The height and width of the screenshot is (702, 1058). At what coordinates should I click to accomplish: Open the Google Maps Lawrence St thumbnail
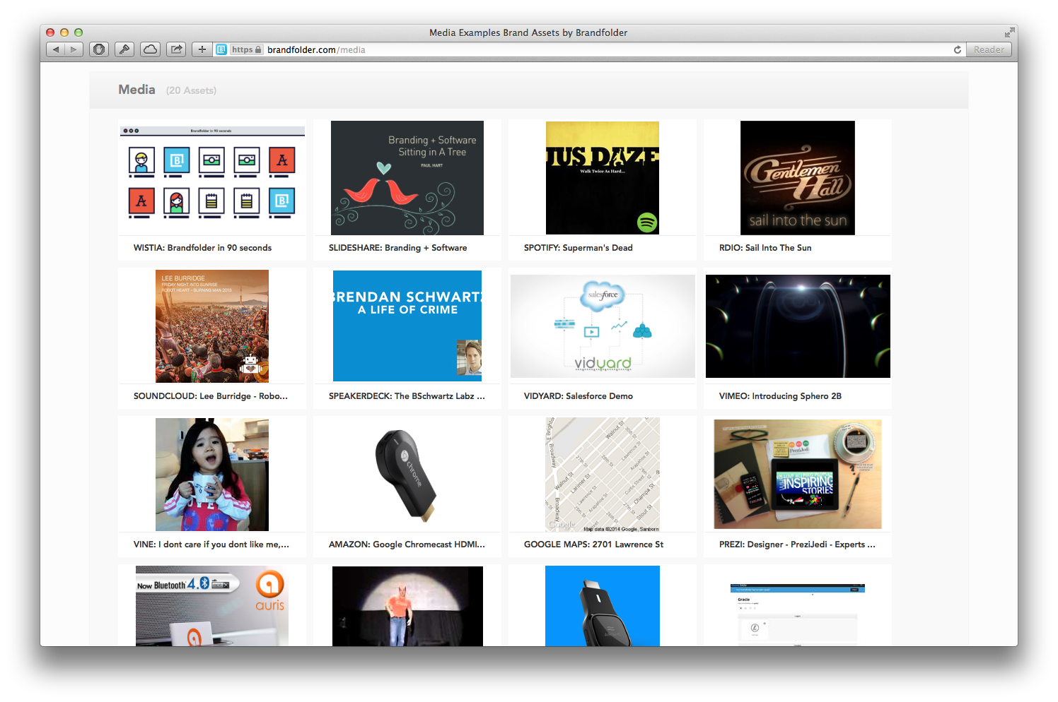[603, 475]
